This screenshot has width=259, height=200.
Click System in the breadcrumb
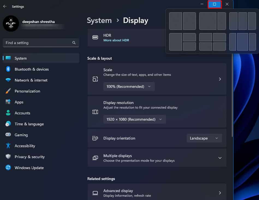pyautogui.click(x=99, y=21)
